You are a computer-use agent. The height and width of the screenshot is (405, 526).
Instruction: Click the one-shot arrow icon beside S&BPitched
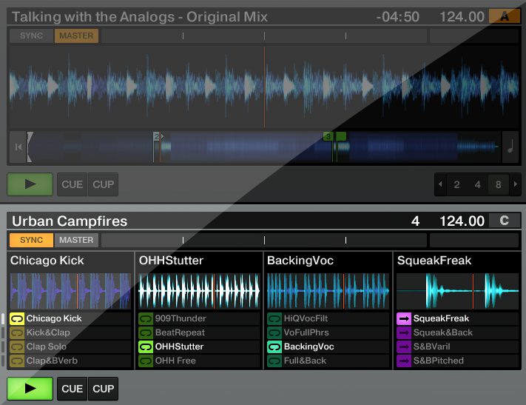click(x=404, y=361)
